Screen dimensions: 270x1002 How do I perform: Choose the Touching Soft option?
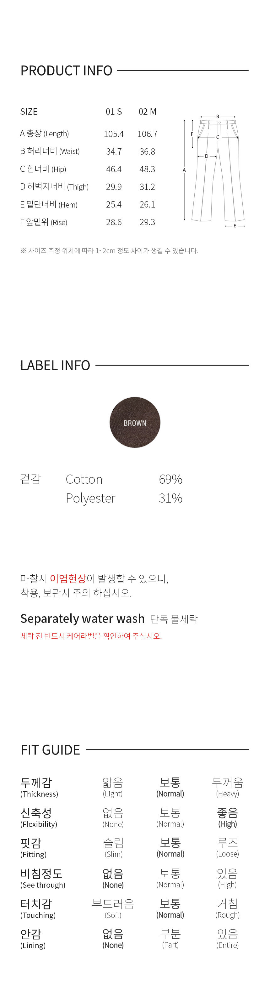point(113,908)
